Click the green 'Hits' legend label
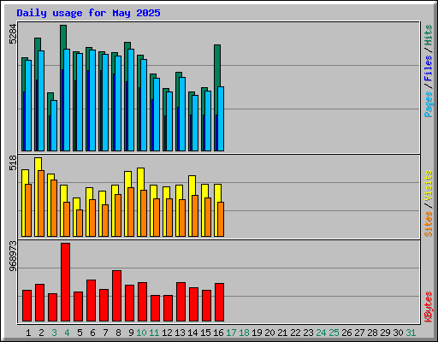The height and width of the screenshot is (342, 438). pyautogui.click(x=428, y=35)
